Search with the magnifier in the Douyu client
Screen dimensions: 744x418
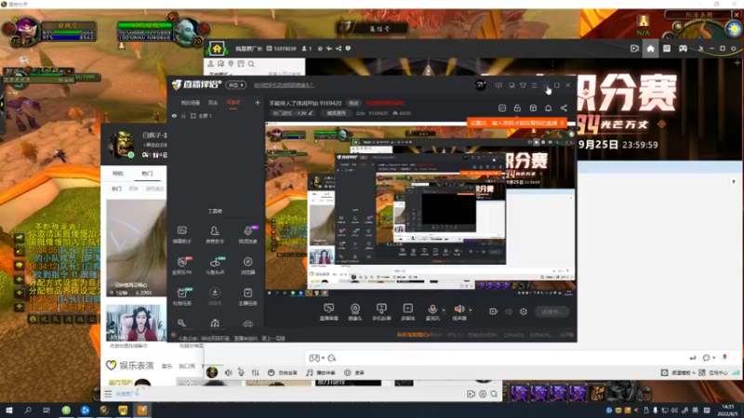tap(251, 64)
